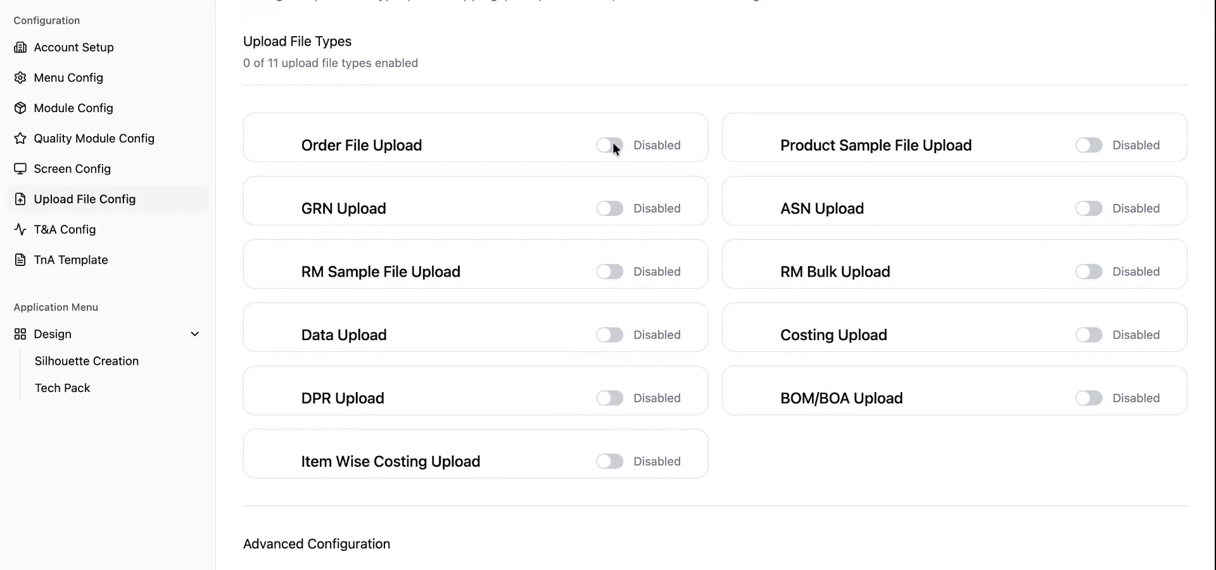Switch on the Costing Upload toggle

click(x=1089, y=335)
